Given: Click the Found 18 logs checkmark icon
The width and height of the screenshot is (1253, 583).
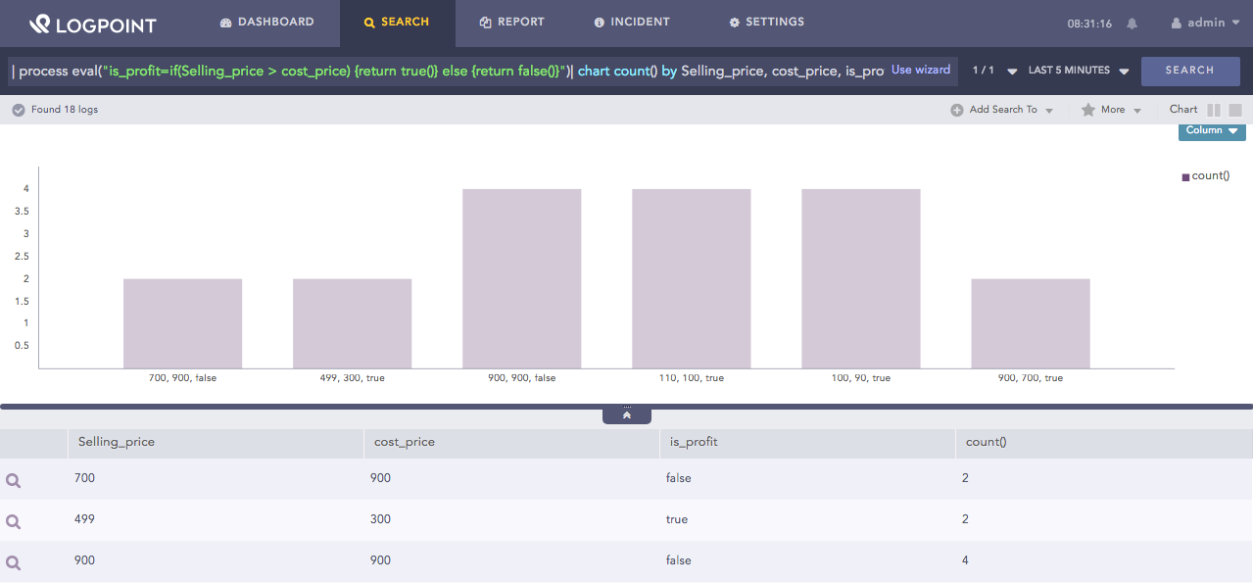Looking at the screenshot, I should (x=18, y=110).
